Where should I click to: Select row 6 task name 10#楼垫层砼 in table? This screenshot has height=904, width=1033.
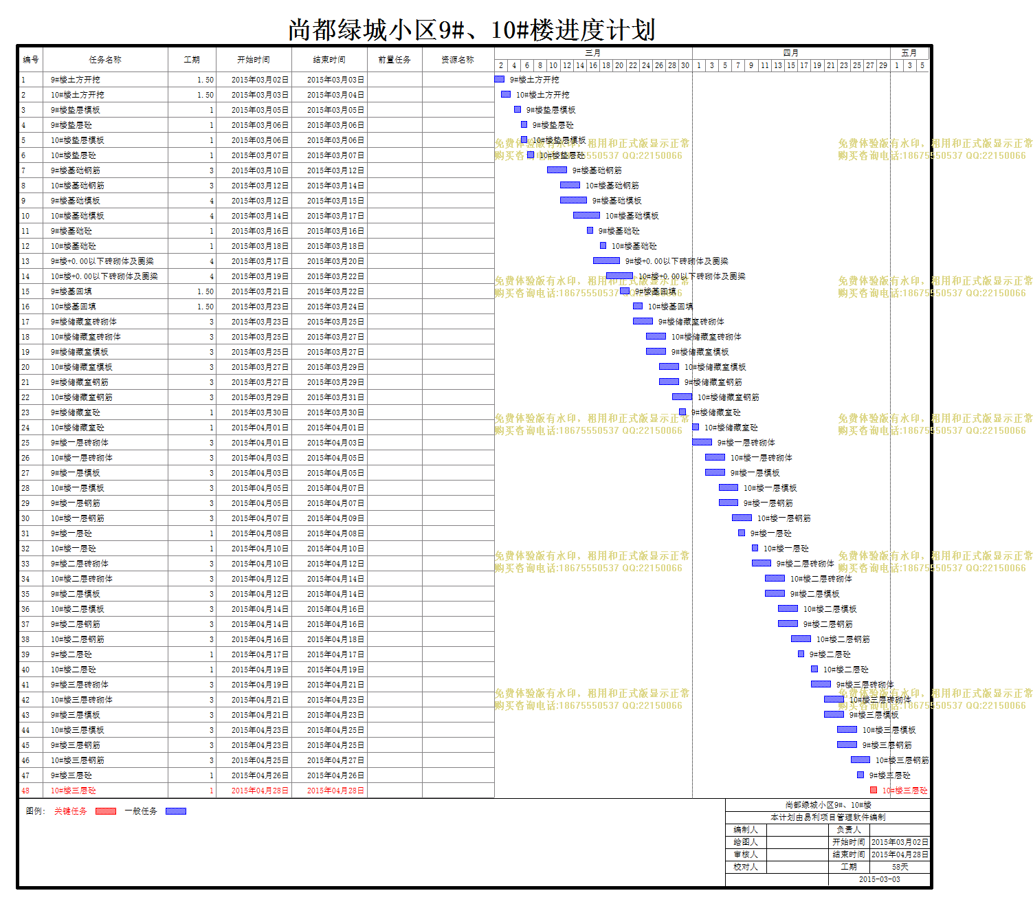(x=73, y=155)
